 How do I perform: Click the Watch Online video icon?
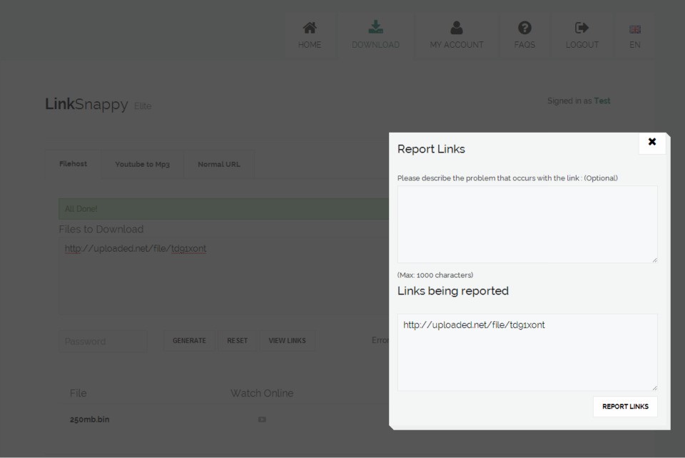262,419
